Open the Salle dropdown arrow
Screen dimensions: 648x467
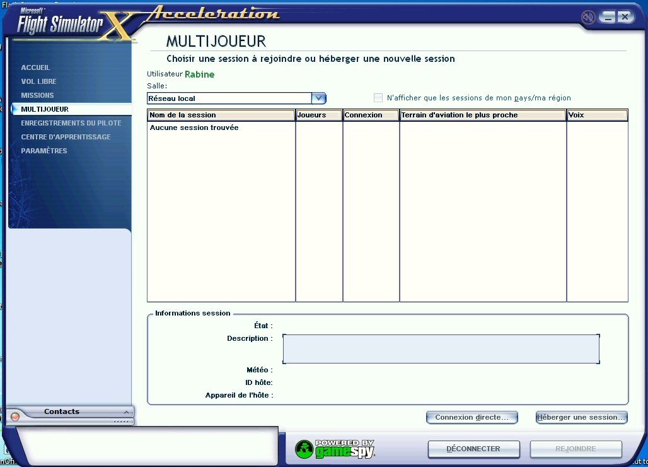pyautogui.click(x=318, y=98)
